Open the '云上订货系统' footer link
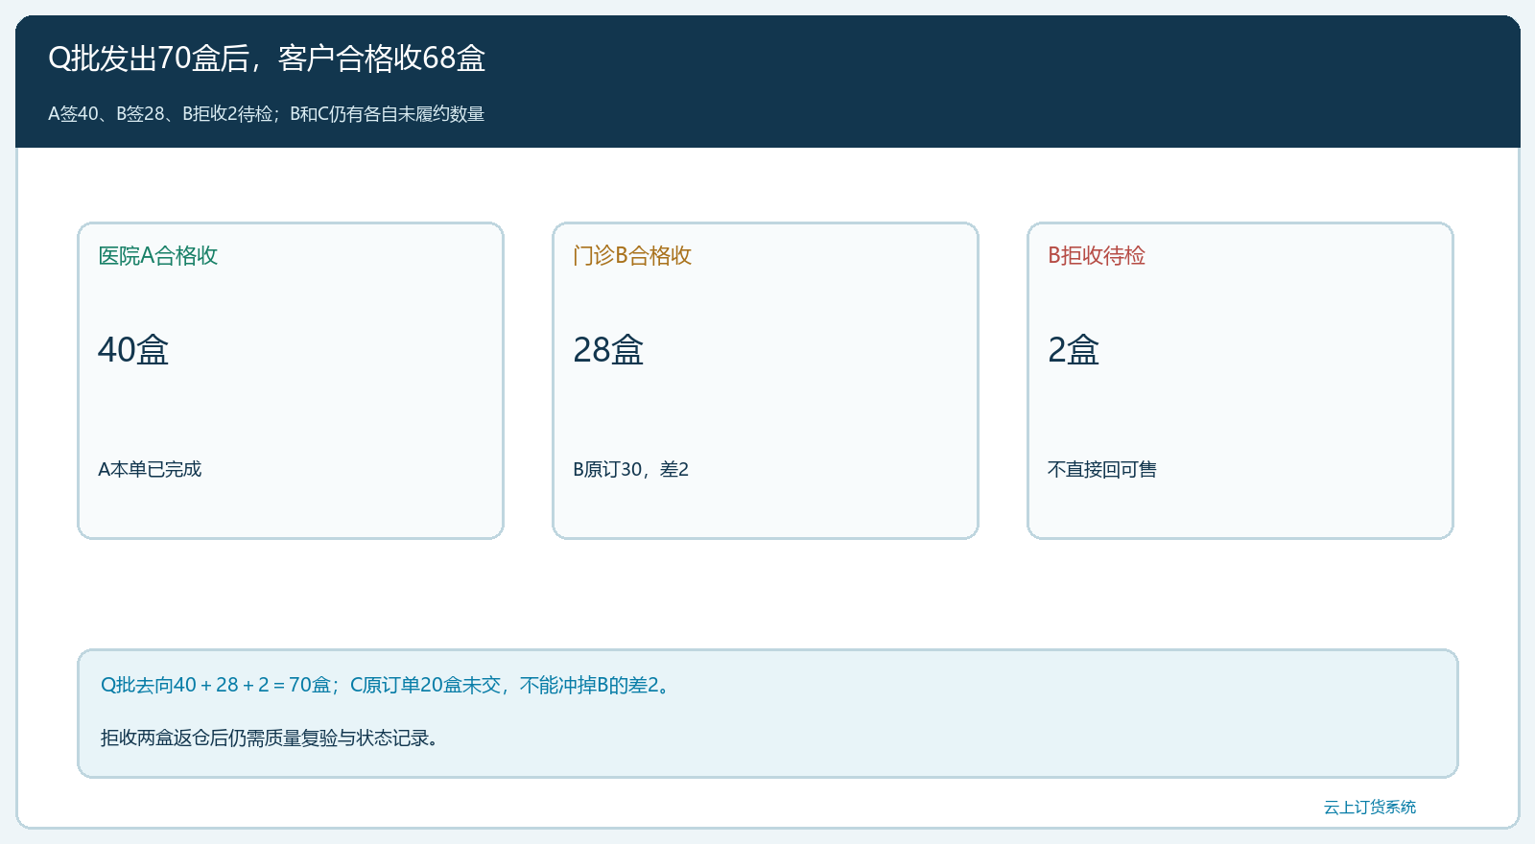The width and height of the screenshot is (1535, 844). (x=1370, y=807)
